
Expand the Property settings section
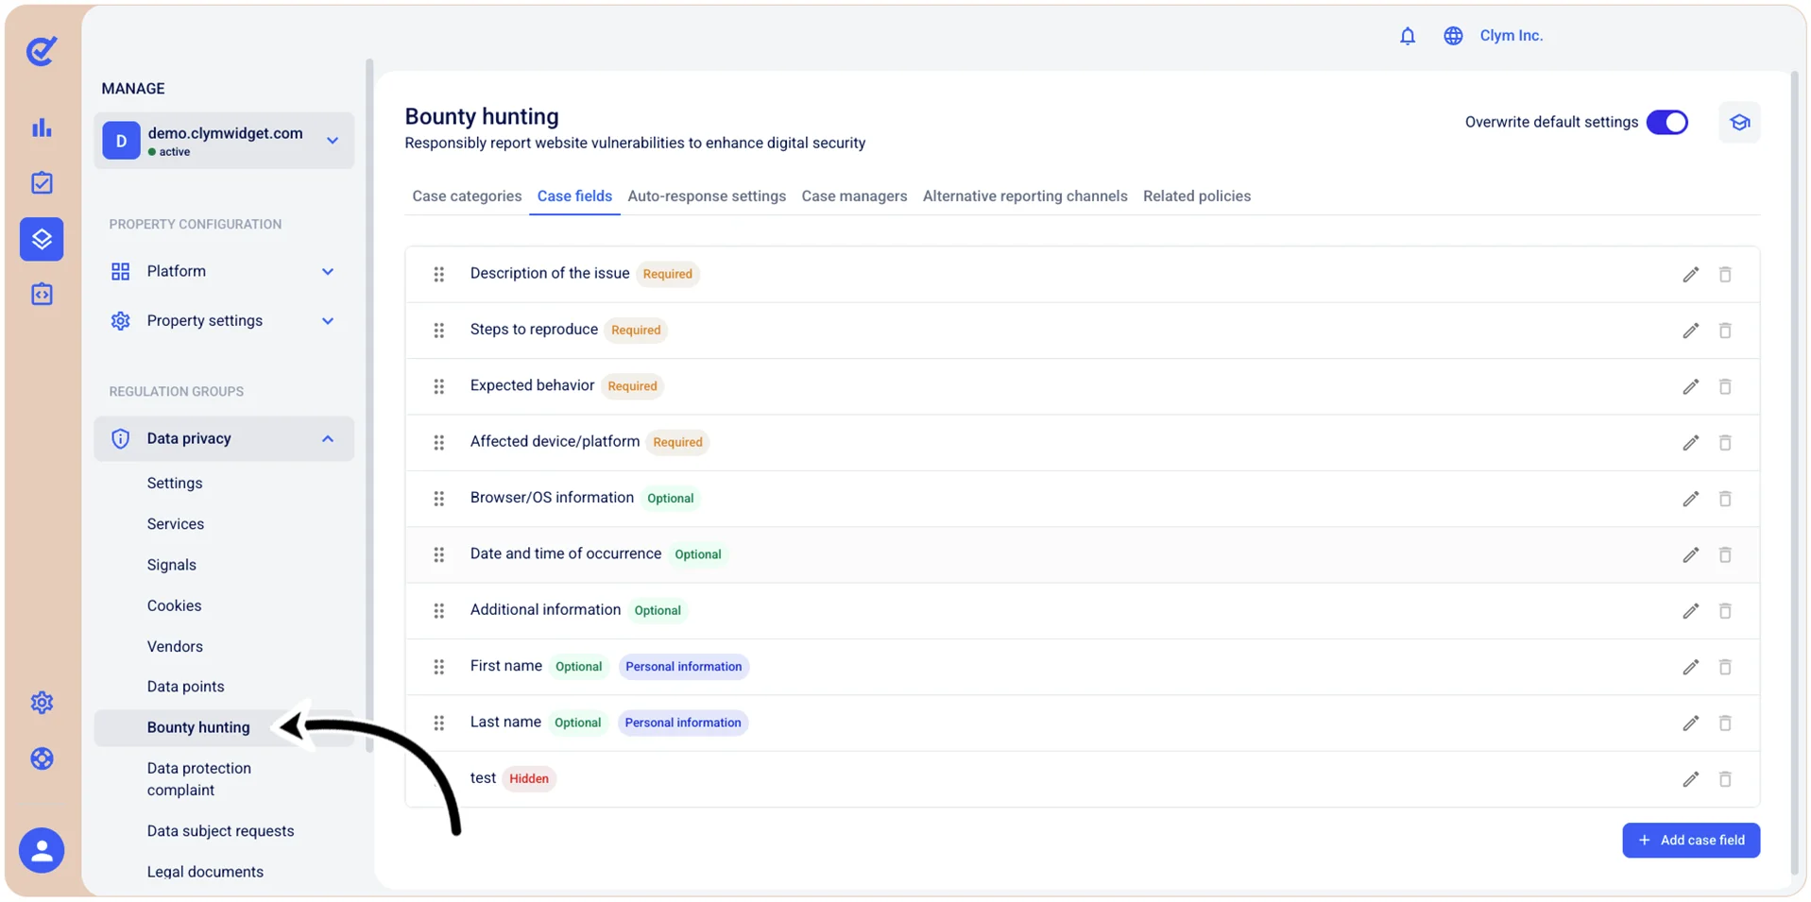(327, 321)
